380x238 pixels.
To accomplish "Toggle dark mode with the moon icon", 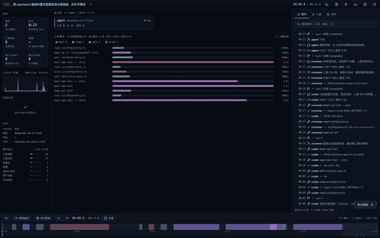I will click(x=327, y=4).
